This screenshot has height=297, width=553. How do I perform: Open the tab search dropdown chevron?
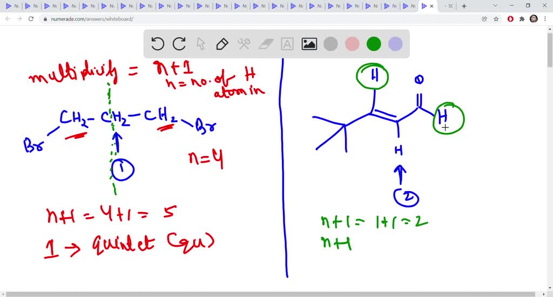[x=495, y=5]
